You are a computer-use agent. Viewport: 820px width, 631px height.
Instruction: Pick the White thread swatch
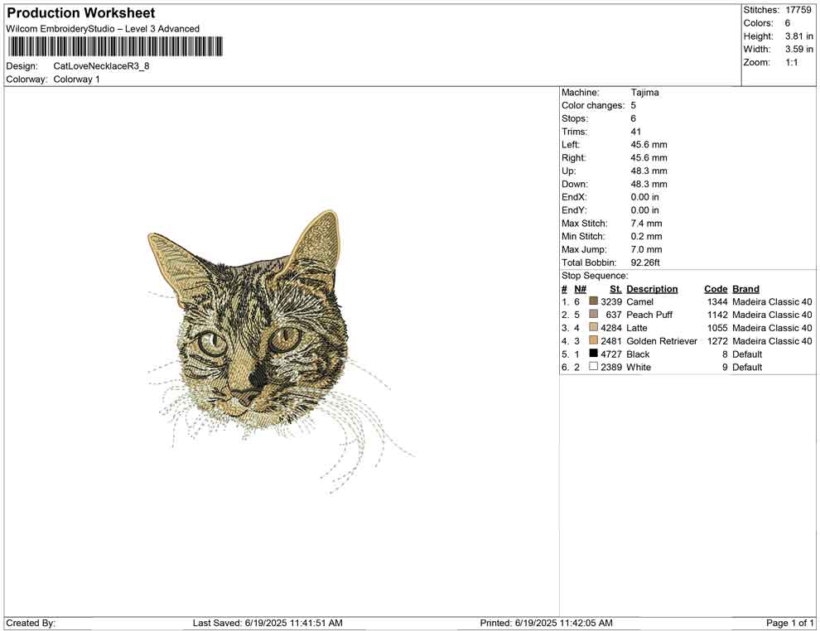[x=593, y=367]
